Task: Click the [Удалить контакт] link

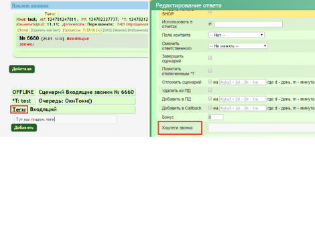Action: pos(46,30)
